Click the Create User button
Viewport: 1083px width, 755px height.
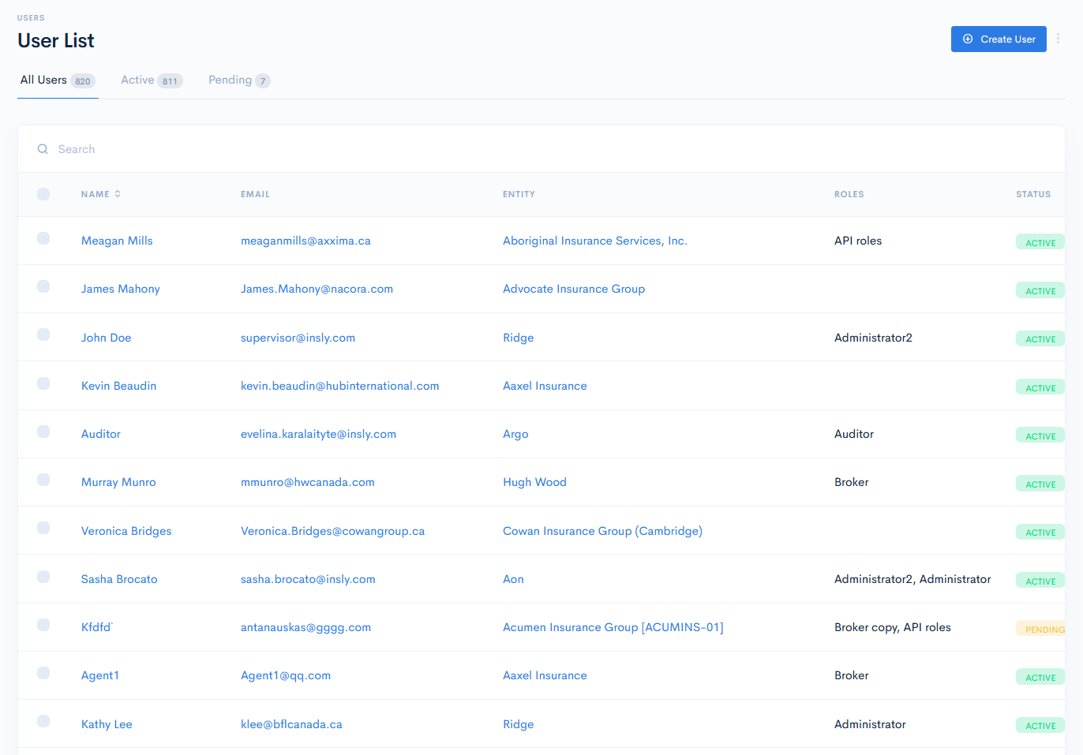[999, 38]
